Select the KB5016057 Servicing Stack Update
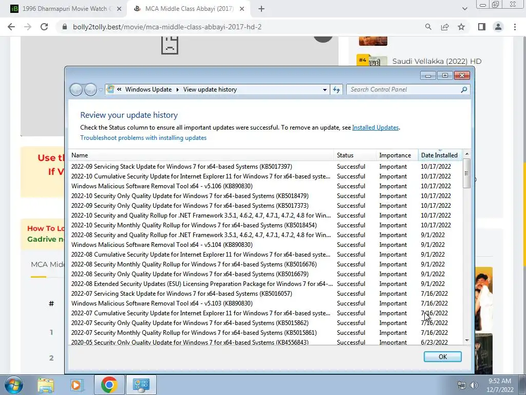 (x=265, y=294)
